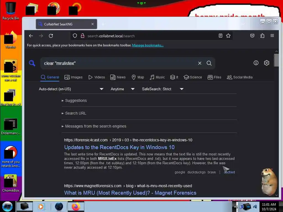Open the Auto-detect (en-US) language dropdown
Image resolution: width=283 pixels, height=212 pixels.
71,89
